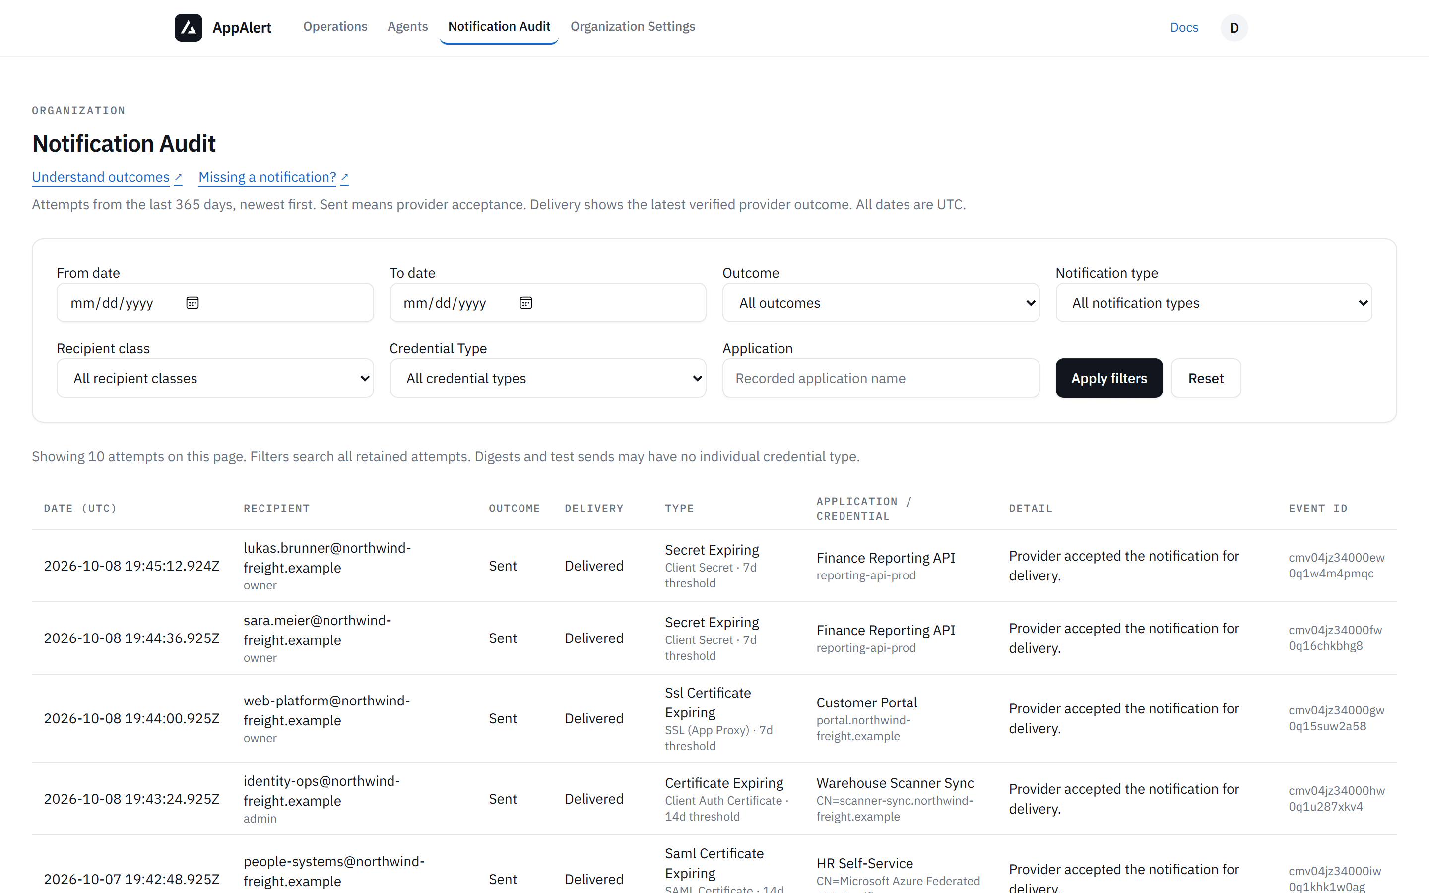Viewport: 1429px width, 893px height.
Task: Select recipient lukas.brunner@northwind-freight.example
Action: point(327,558)
